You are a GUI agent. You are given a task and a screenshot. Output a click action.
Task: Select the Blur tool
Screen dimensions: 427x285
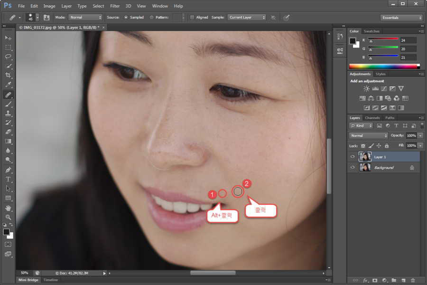(x=8, y=151)
